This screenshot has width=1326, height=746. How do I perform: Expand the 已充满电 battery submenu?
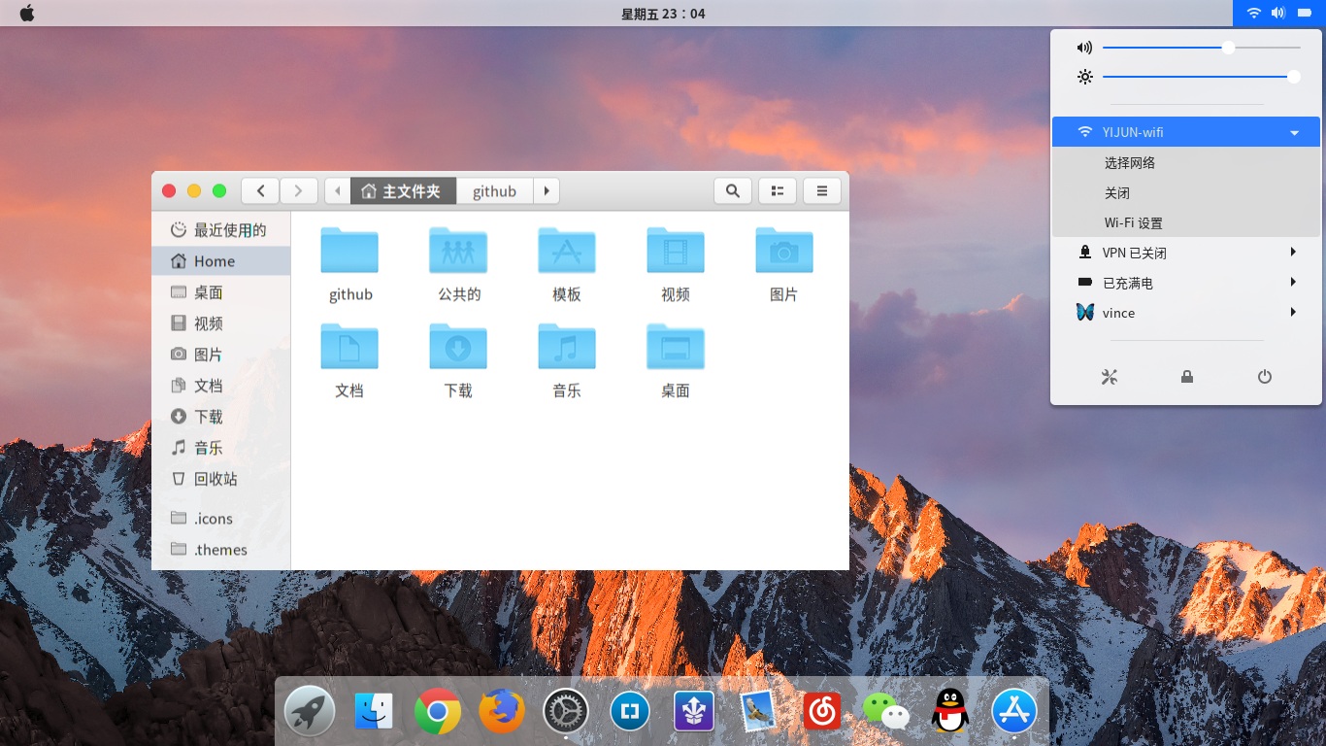coord(1186,283)
